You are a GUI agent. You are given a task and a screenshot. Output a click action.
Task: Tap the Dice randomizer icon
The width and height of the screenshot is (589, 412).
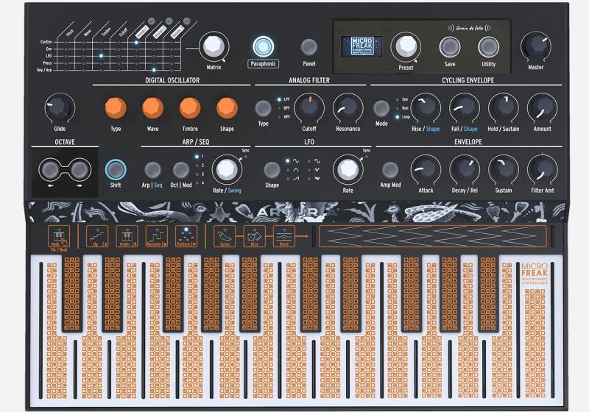(x=254, y=236)
